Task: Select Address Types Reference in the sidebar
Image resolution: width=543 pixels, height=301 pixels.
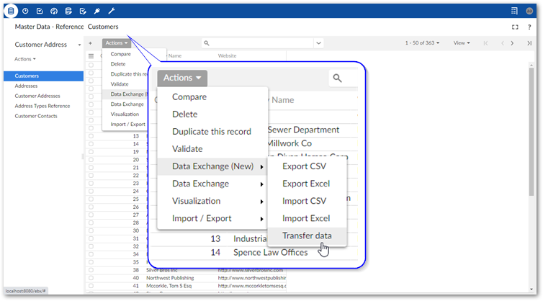Action: [42, 106]
